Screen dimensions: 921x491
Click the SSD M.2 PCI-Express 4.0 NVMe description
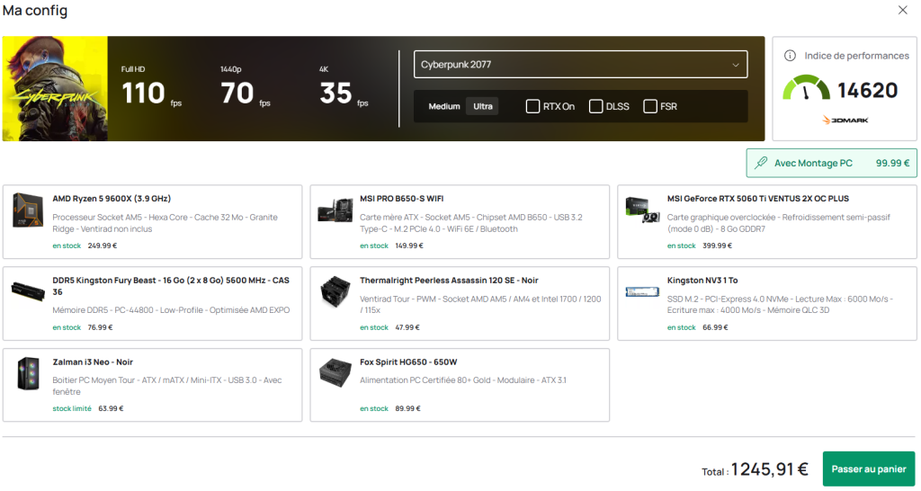tap(780, 304)
